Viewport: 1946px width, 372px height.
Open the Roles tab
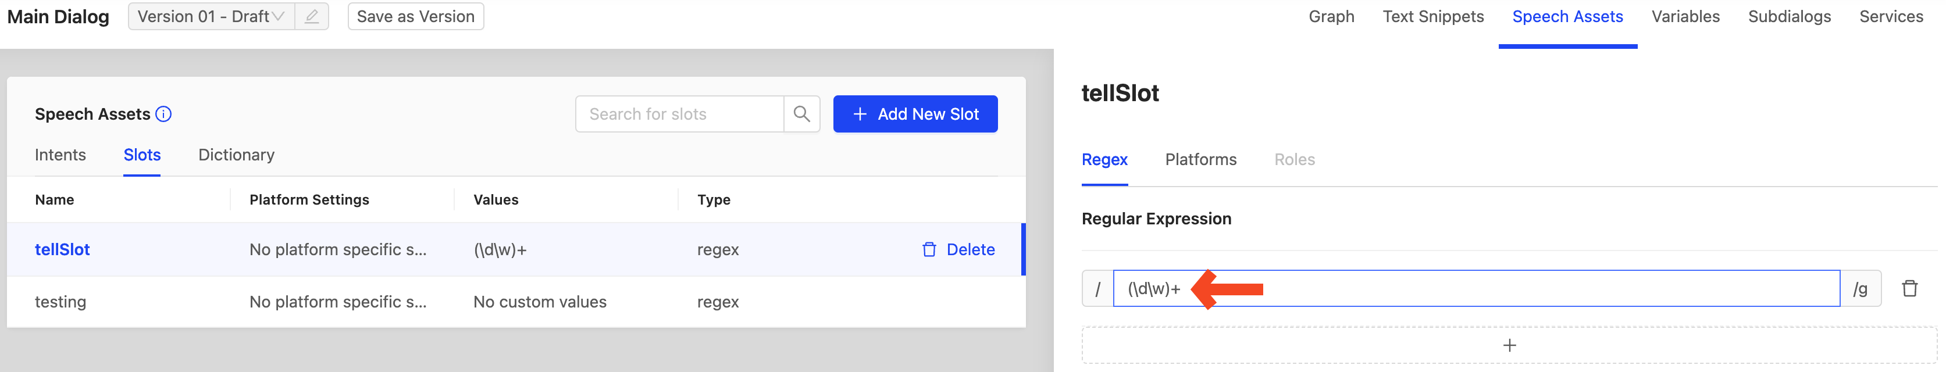point(1294,160)
